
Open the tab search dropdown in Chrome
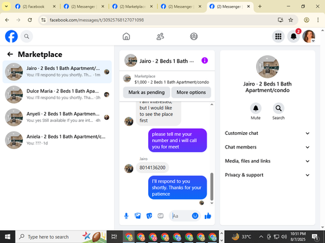(6, 6)
